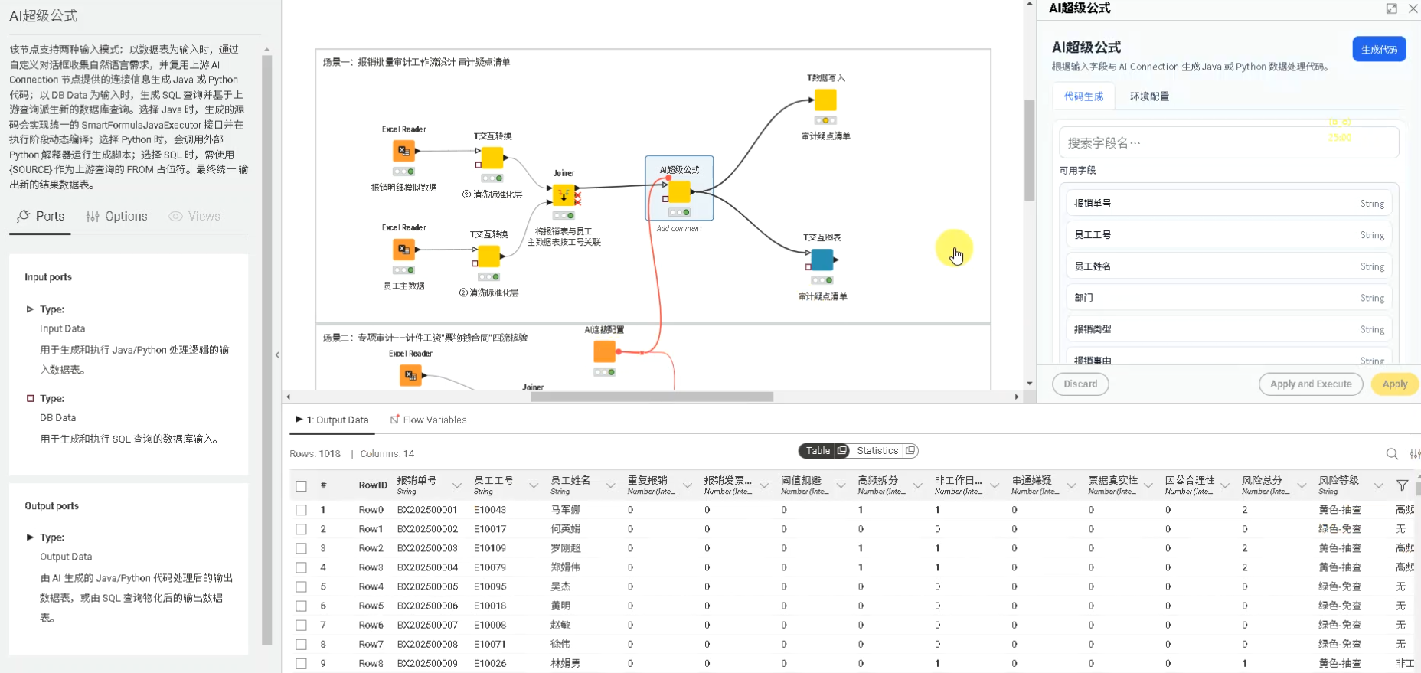Open the 员工姓名 column header dropdown
1421x673 pixels.
(610, 485)
